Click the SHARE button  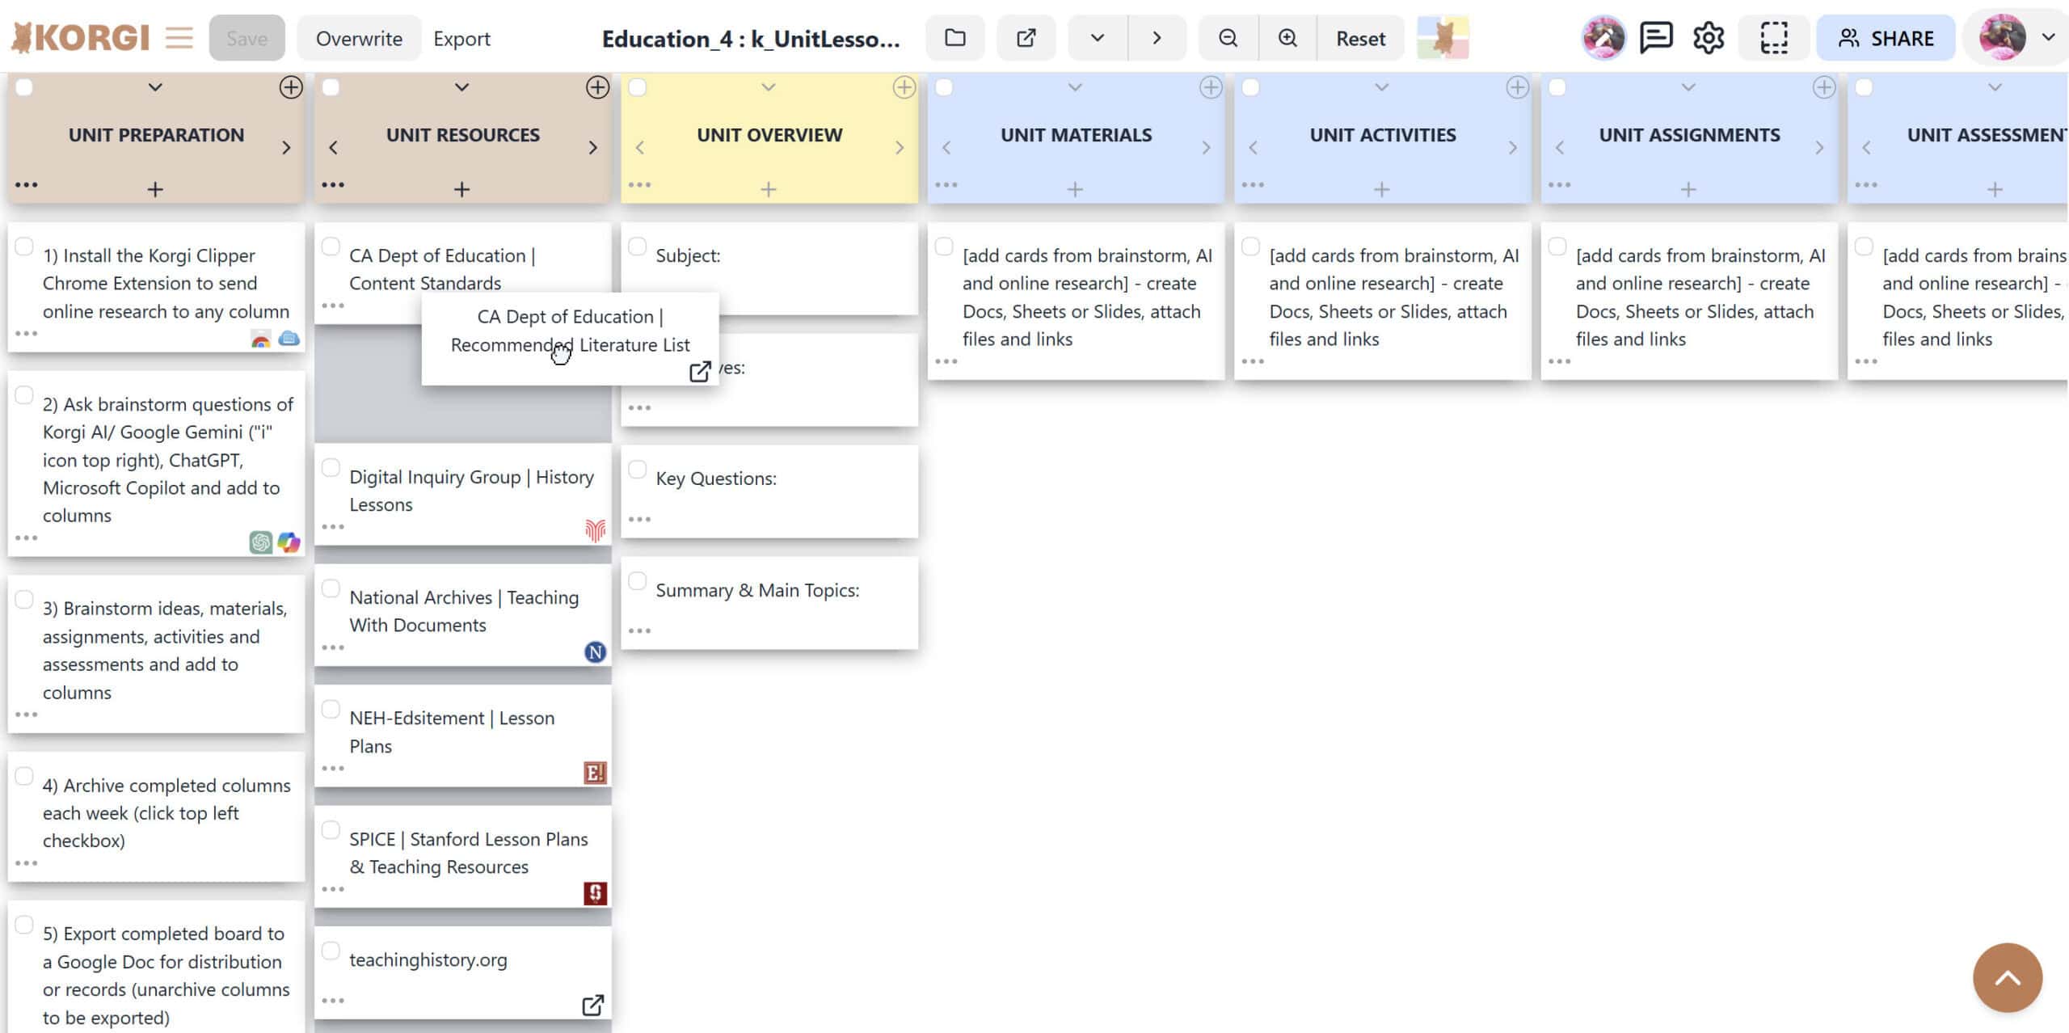click(1886, 38)
